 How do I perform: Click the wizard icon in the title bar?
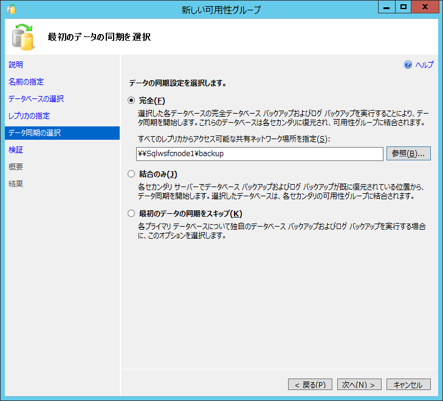pos(10,9)
